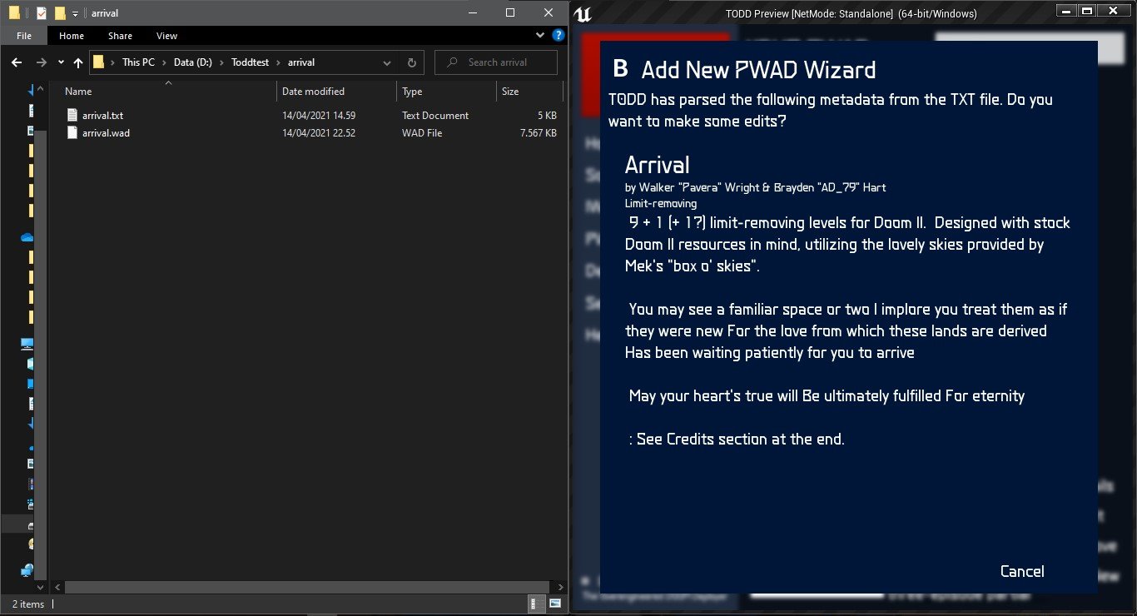Click the Date modified cell 14/04/2021 22.52

319,132
